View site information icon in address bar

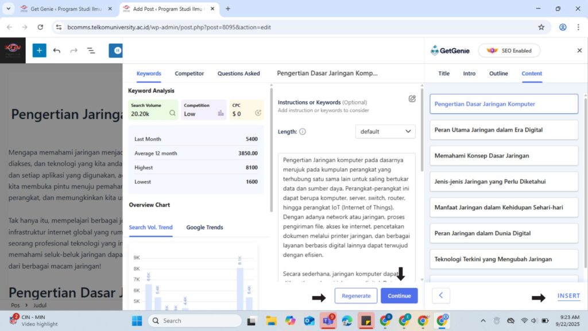coord(59,27)
